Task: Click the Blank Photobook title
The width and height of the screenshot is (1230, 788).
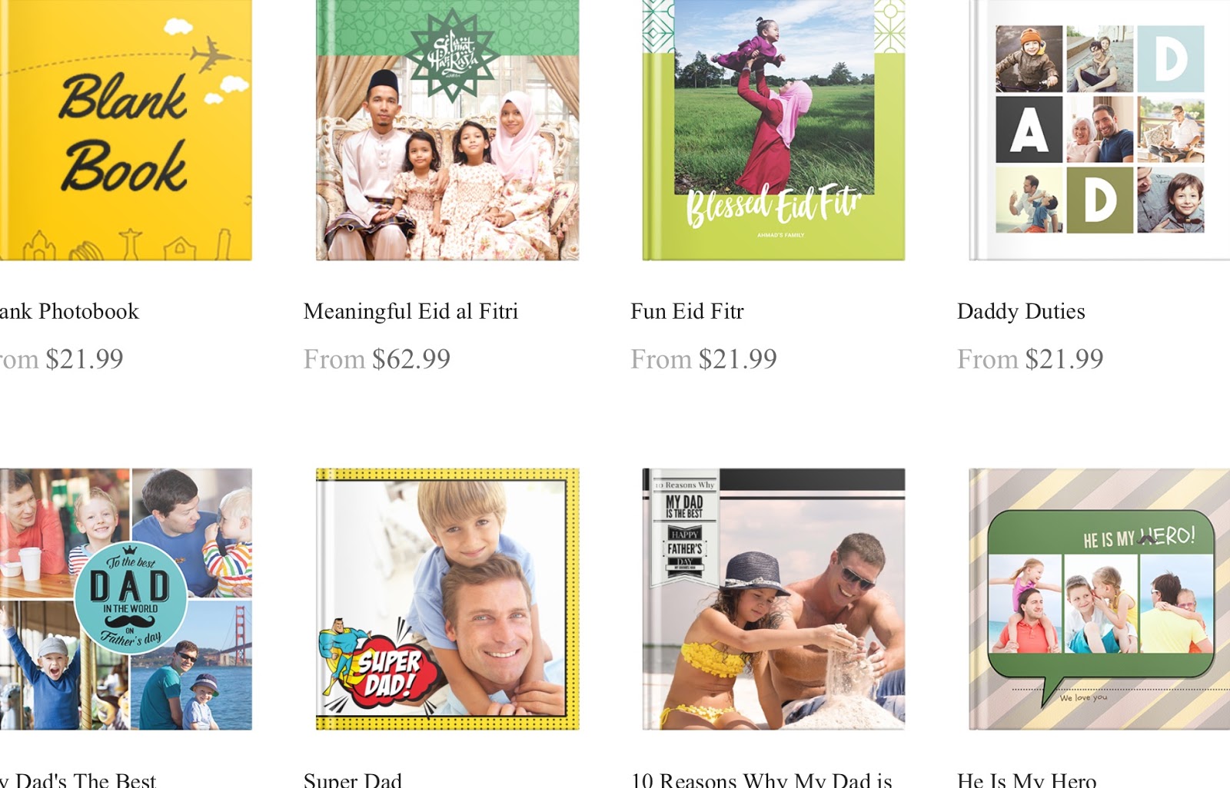Action: pos(69,311)
